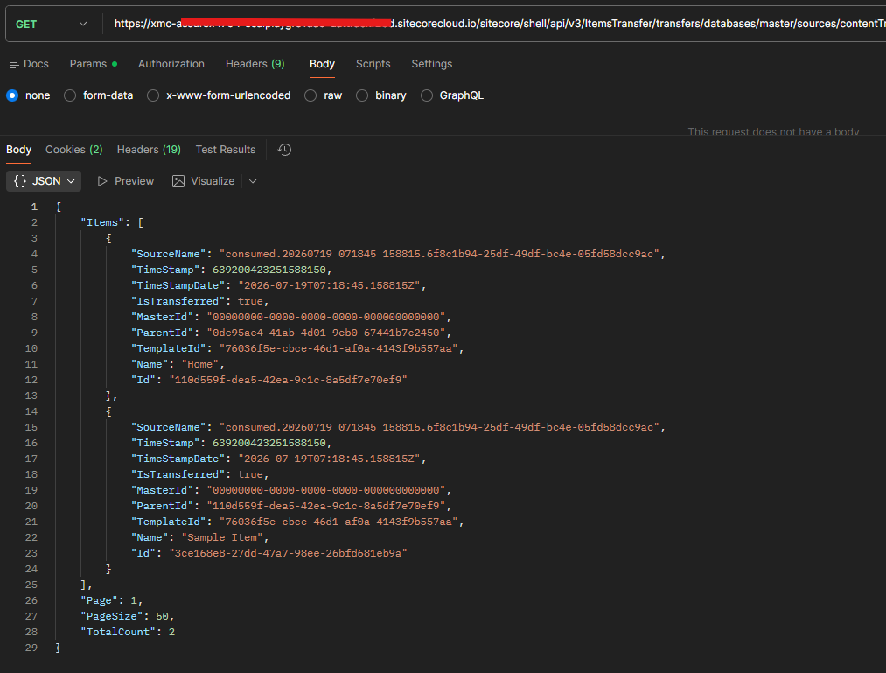This screenshot has width=886, height=673.
Task: Click the Id value 110d559f on line 12
Action: point(288,380)
